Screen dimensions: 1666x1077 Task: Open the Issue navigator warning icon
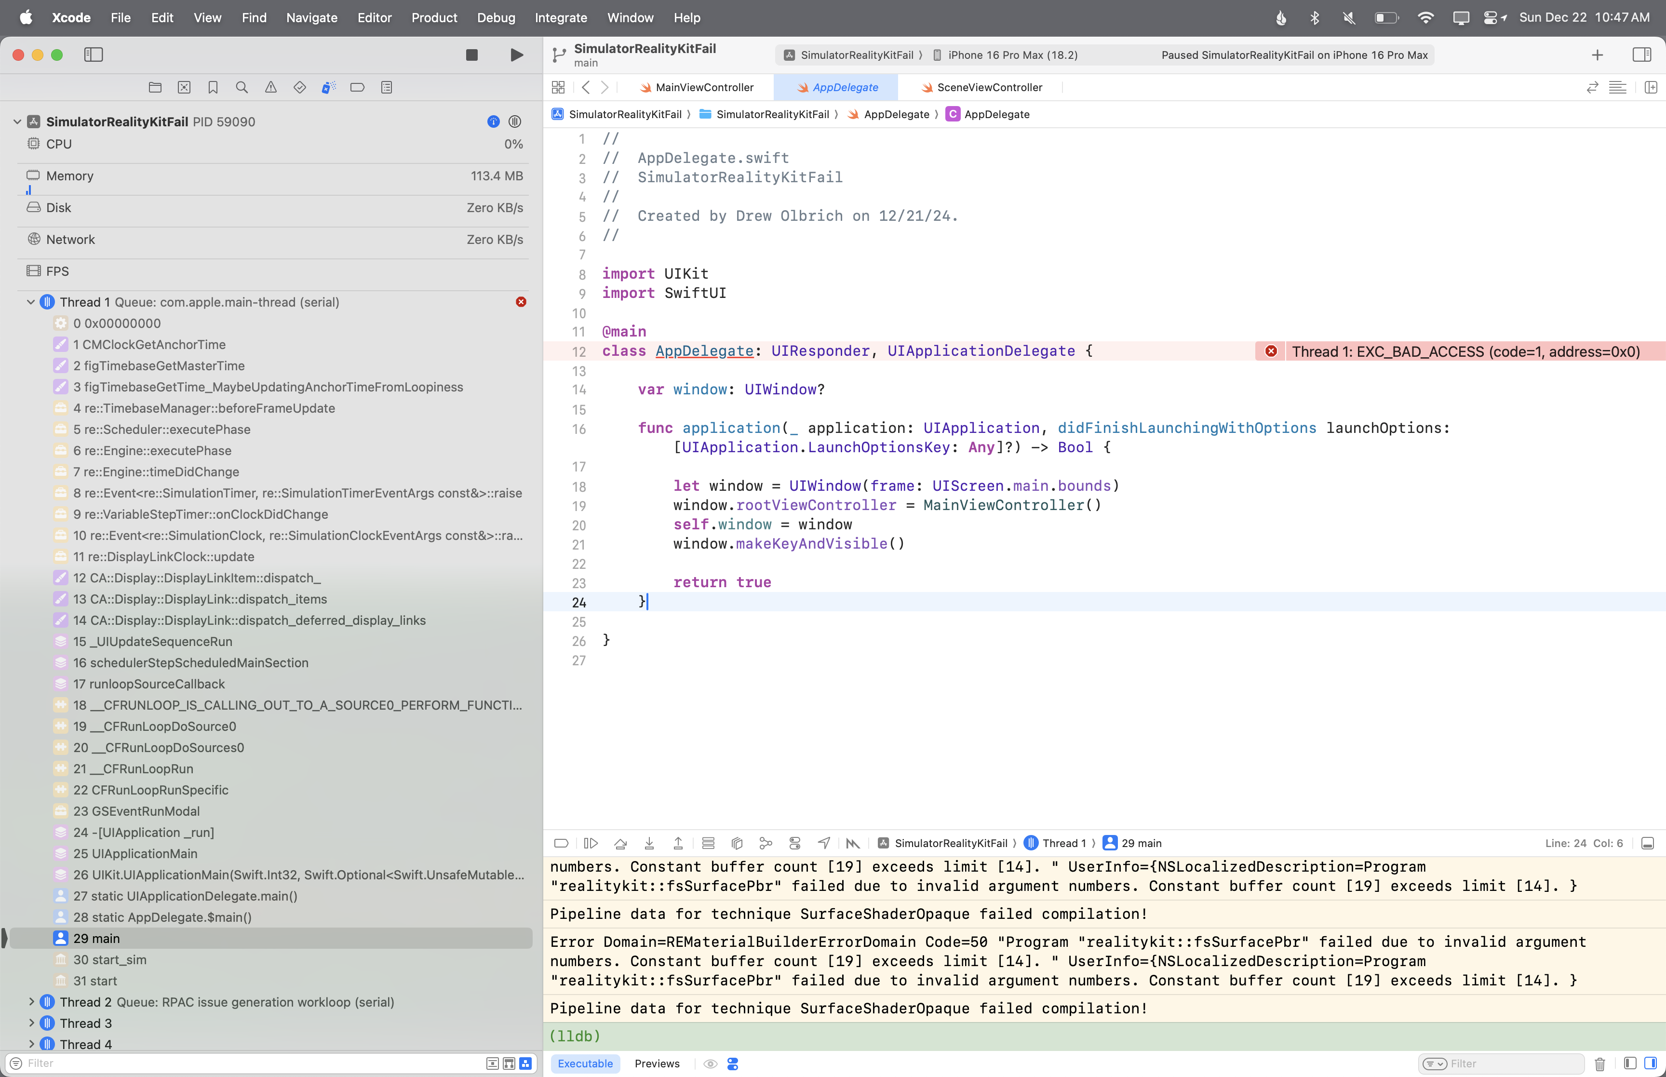point(270,87)
